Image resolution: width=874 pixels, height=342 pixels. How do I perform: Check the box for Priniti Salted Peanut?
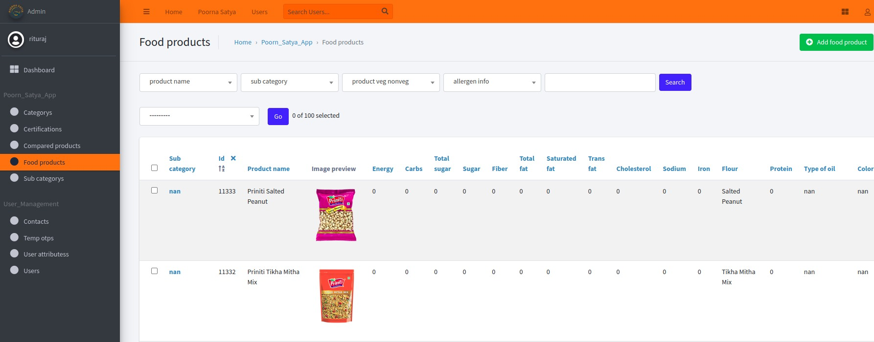pos(155,191)
